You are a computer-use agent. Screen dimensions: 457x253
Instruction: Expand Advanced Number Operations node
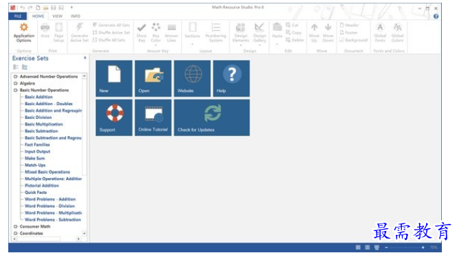click(15, 76)
